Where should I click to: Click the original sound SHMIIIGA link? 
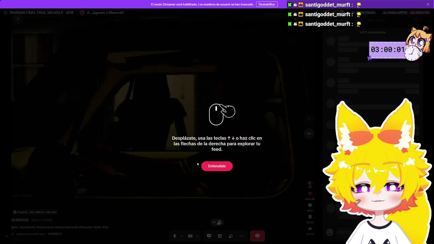(37, 234)
